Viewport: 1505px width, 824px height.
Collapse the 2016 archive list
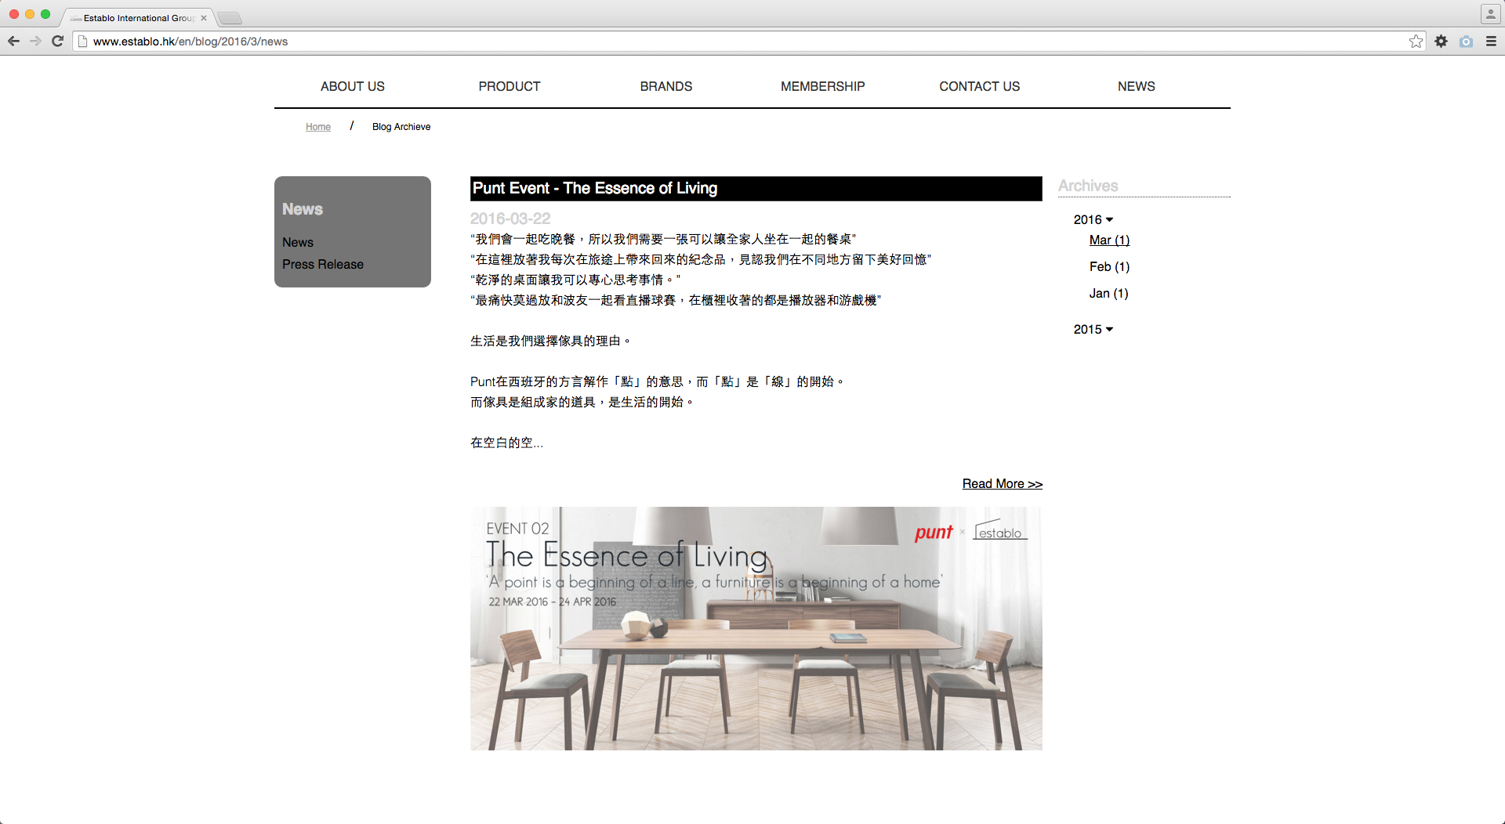tap(1093, 220)
